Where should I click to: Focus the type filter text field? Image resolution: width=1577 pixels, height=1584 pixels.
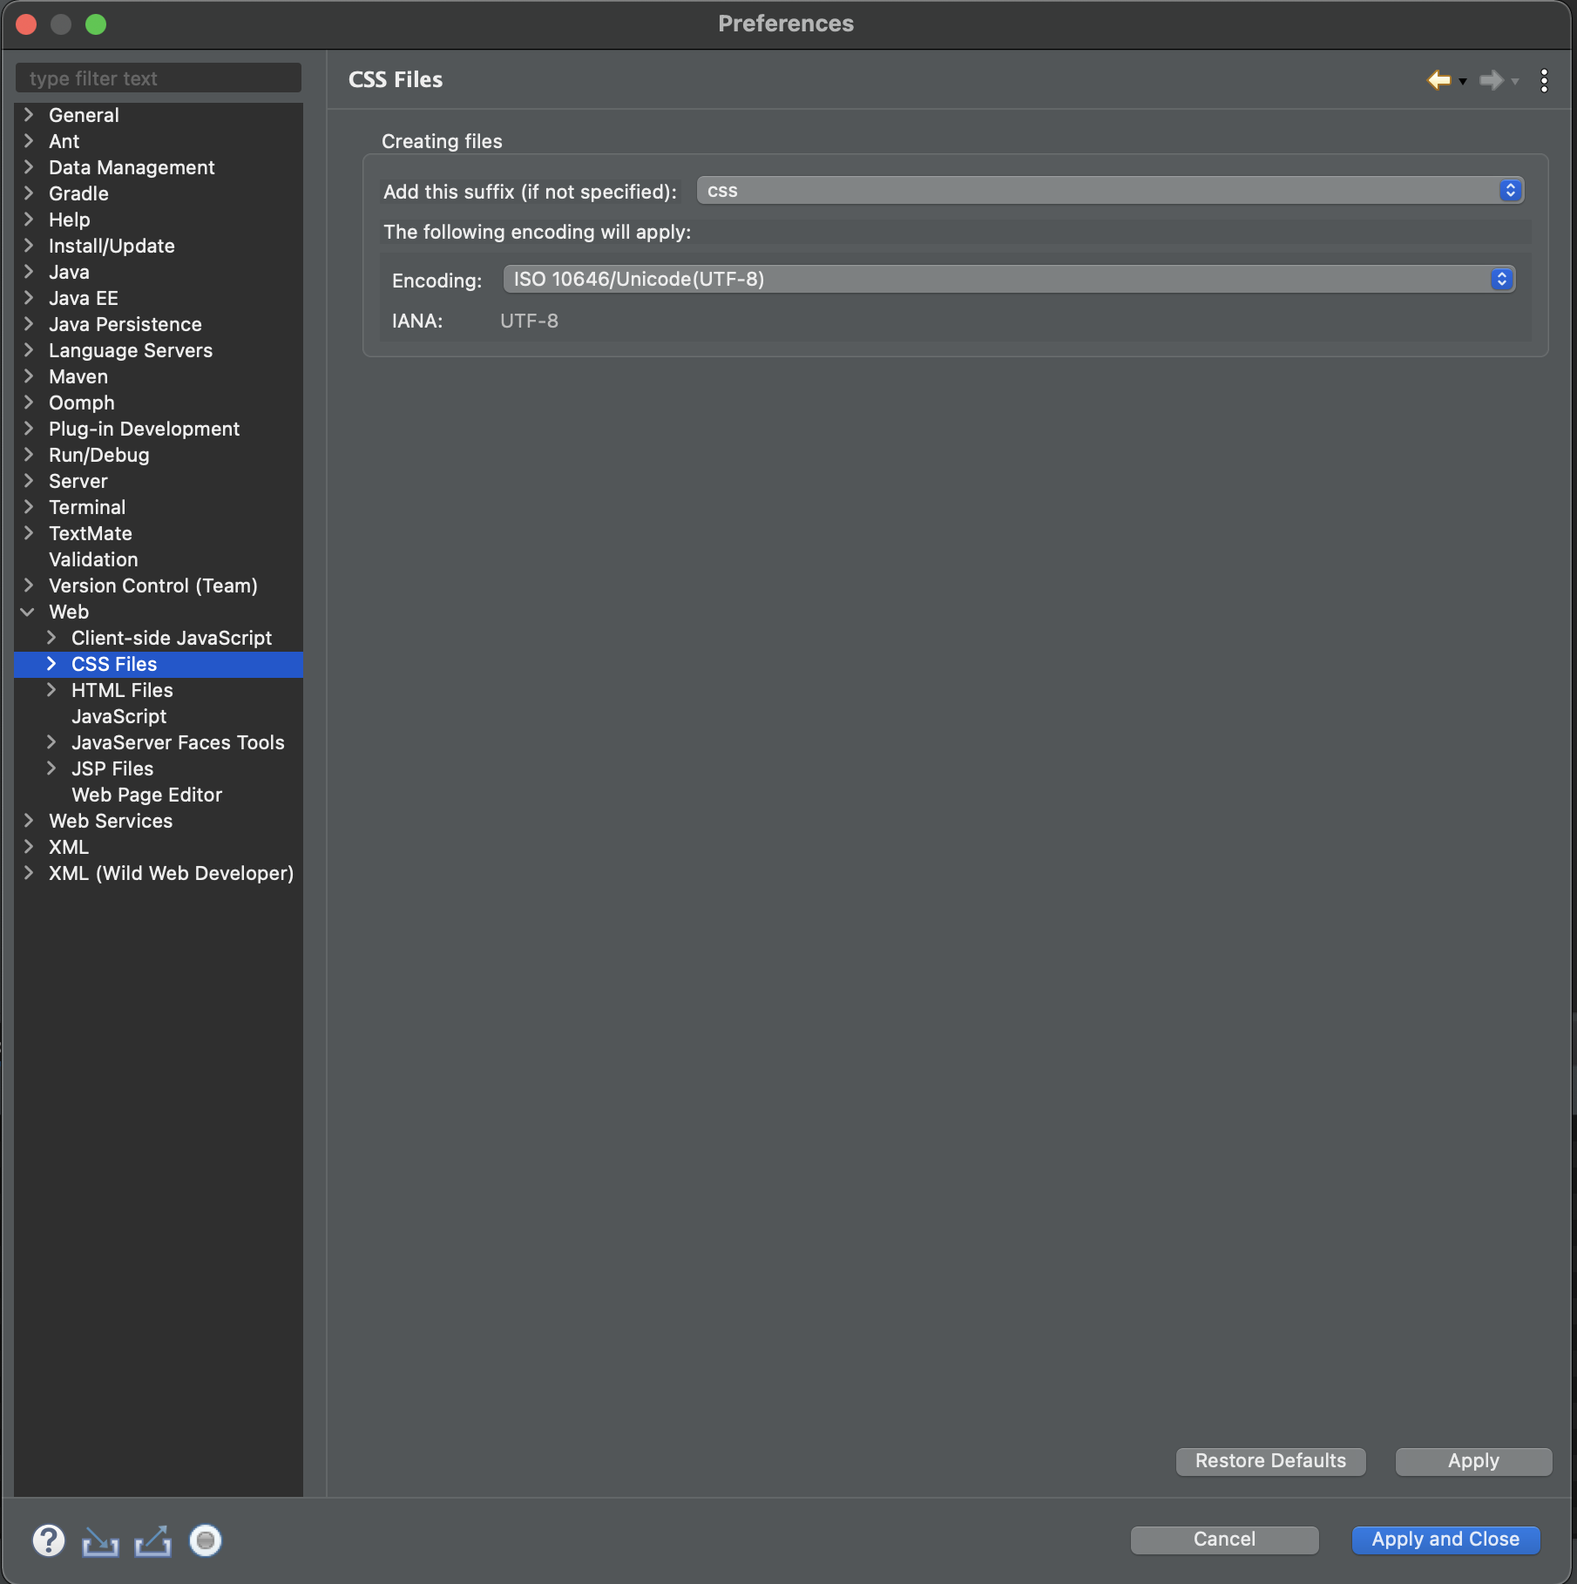159,78
